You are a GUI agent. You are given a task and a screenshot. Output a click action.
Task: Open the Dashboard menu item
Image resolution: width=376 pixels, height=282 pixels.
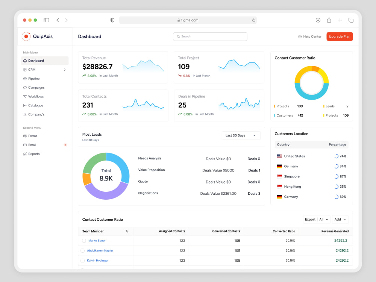click(x=45, y=61)
